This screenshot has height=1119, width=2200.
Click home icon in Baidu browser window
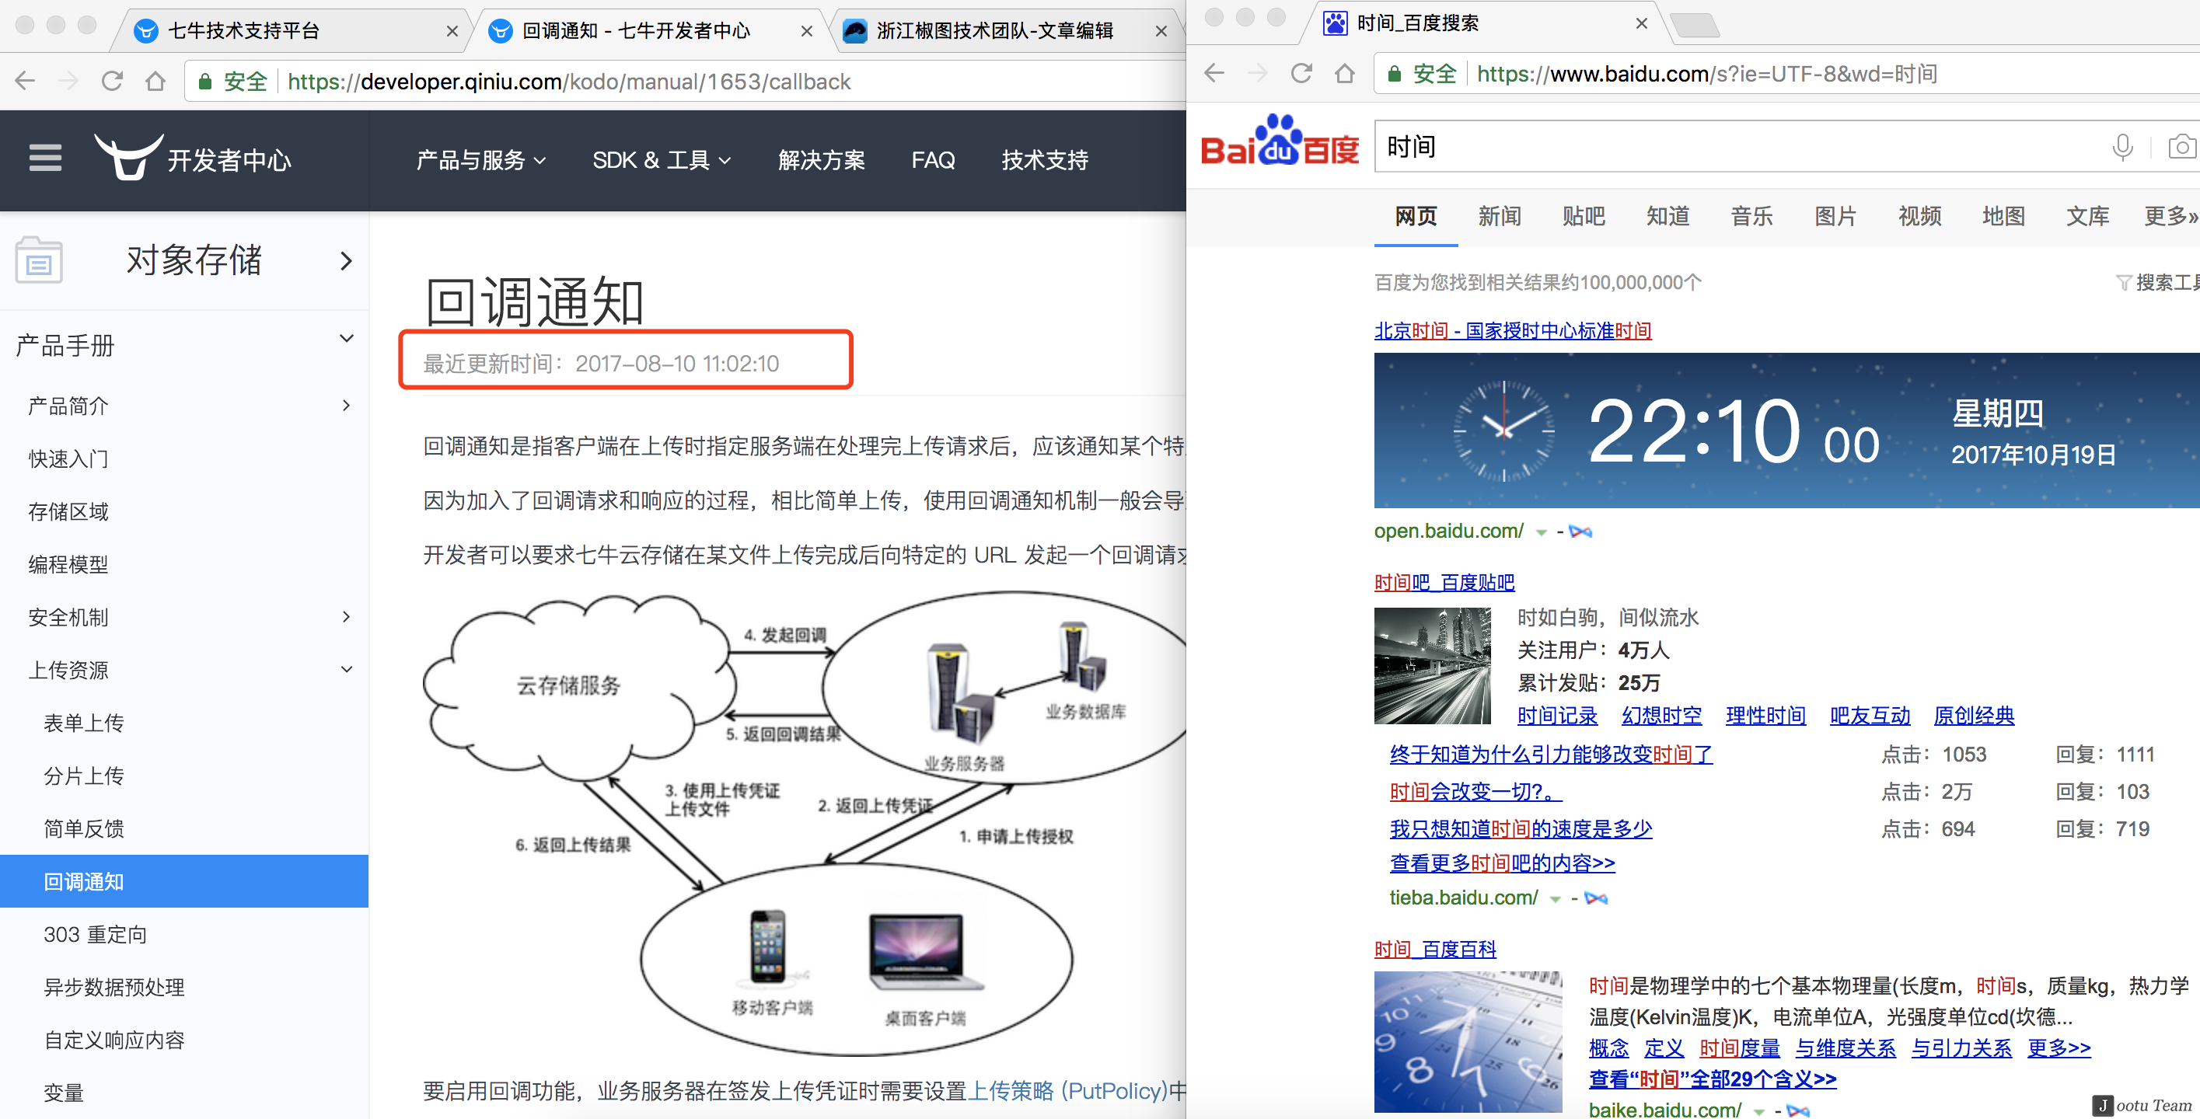[1344, 73]
